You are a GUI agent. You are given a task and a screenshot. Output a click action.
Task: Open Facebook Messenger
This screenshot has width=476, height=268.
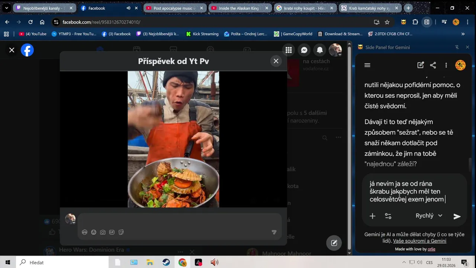(304, 50)
